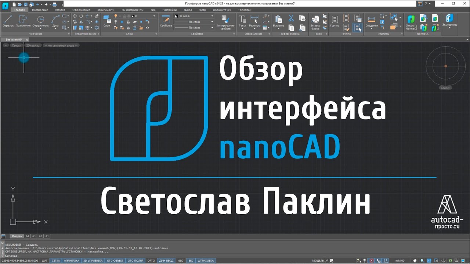
Task: Close the Без имени0 document tab
Action: [27, 39]
